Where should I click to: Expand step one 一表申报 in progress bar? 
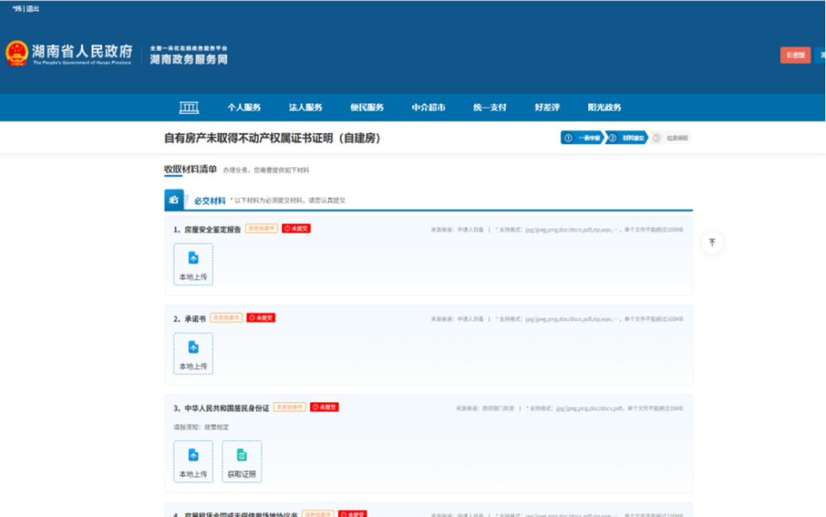click(x=584, y=138)
